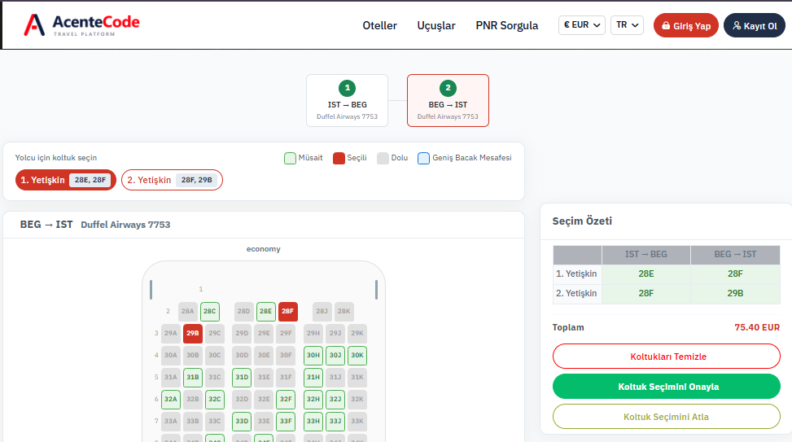Switch to passenger 1. Yetişkin

pyautogui.click(x=65, y=180)
